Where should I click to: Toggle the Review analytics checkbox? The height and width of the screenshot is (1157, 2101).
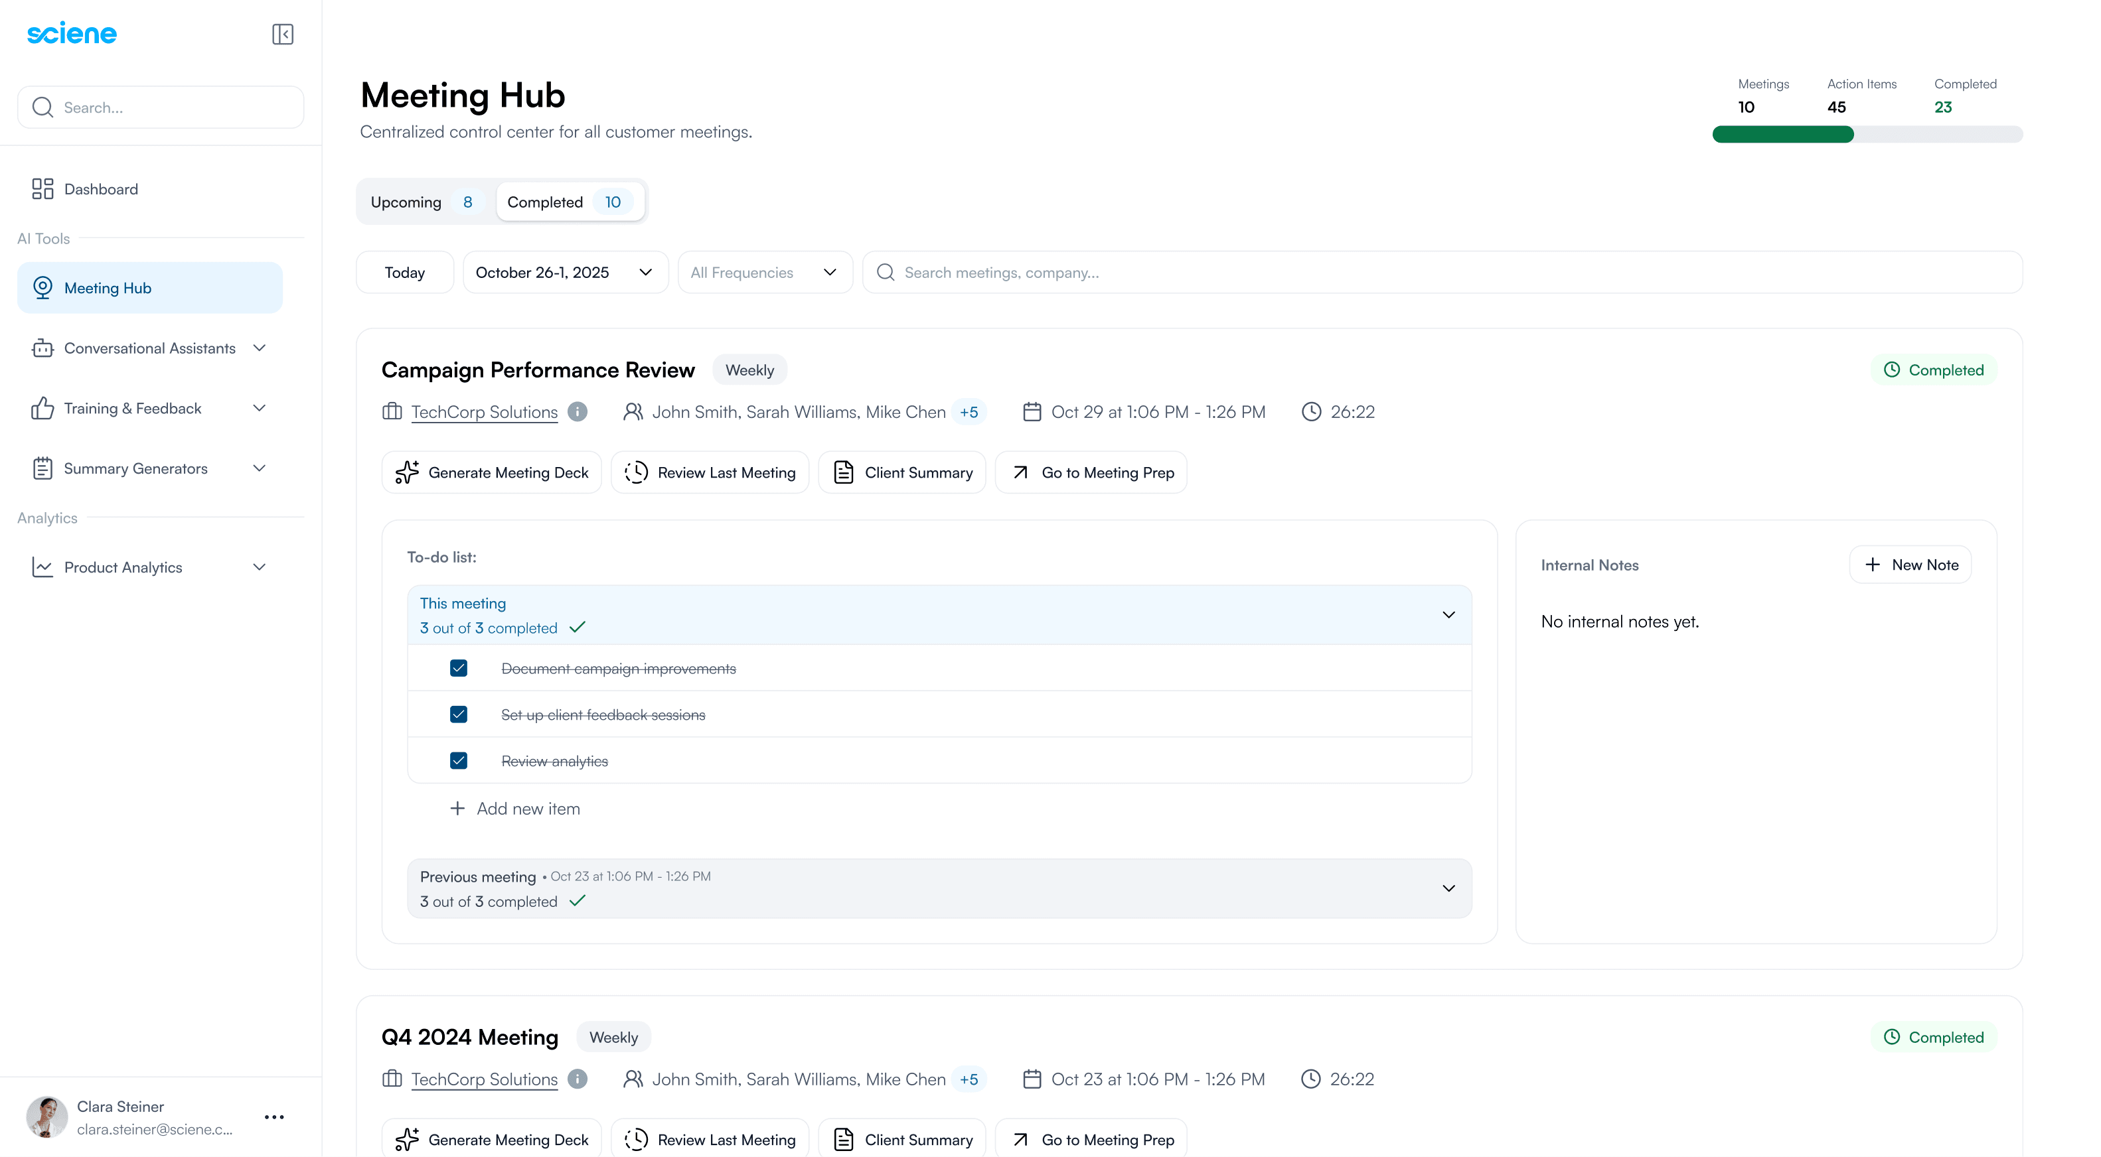click(x=459, y=761)
